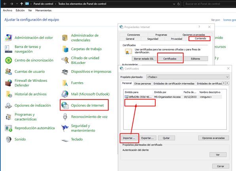Open the Archivo menu

click(x=8, y=10)
